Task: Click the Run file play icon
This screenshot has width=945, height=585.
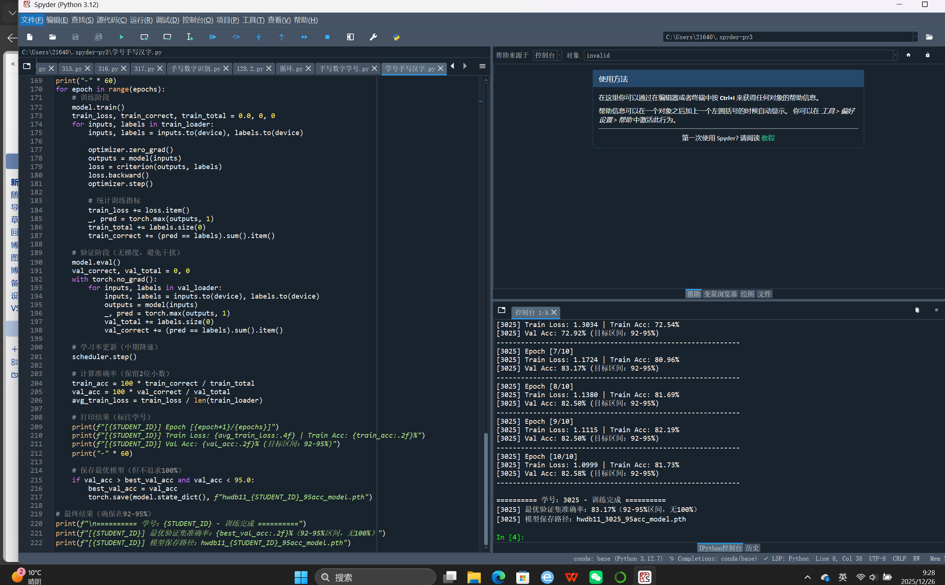Action: [121, 37]
